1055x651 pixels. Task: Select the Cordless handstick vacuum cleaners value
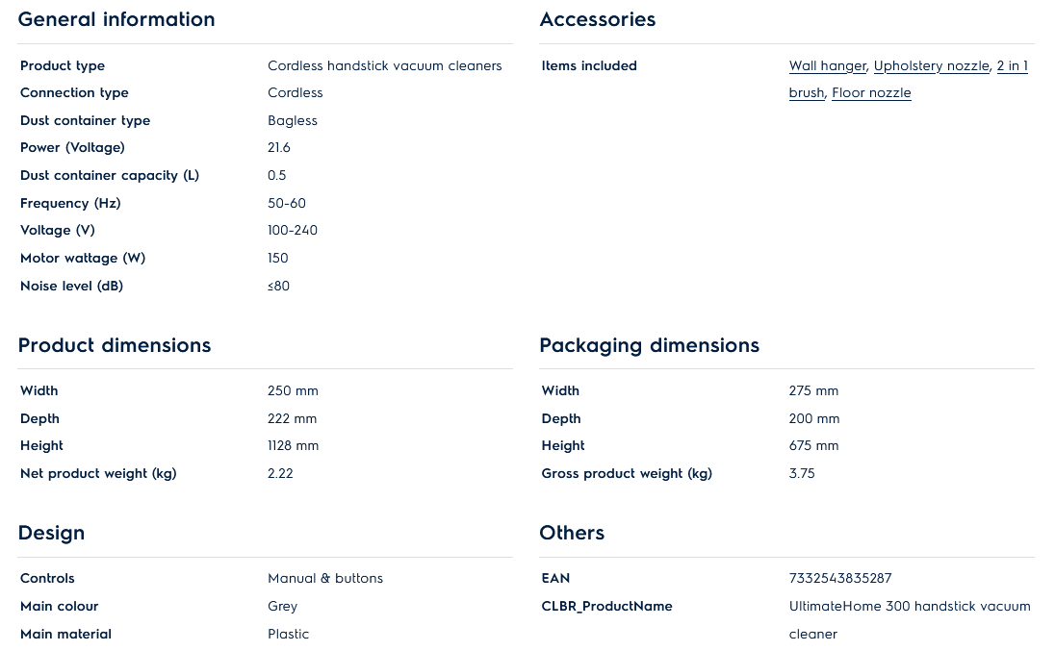385,66
